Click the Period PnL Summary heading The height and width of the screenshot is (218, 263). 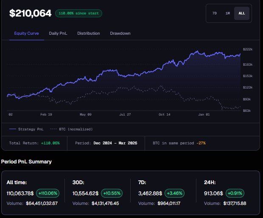tap(26, 162)
